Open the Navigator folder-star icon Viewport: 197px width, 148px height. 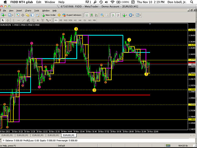27,15
